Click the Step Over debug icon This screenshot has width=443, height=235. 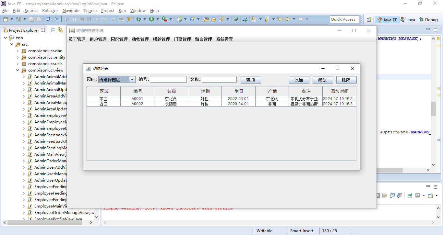[104, 19]
